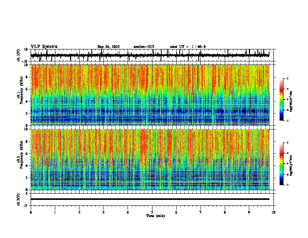Click the ch.3(V) axis label
This screenshot has height=238, width=308.
point(19,199)
